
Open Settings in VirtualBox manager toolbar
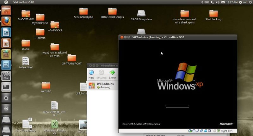click(x=102, y=74)
